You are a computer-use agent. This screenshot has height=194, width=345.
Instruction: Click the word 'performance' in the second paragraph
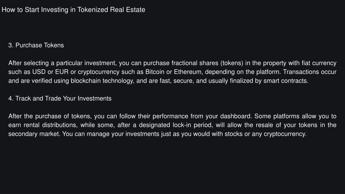(x=170, y=116)
